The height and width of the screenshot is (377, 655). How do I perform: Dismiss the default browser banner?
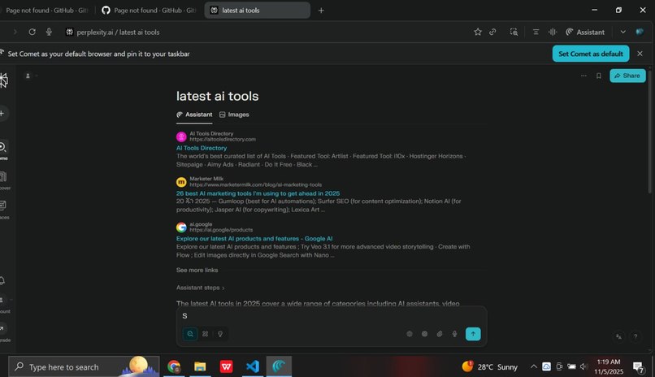click(640, 54)
